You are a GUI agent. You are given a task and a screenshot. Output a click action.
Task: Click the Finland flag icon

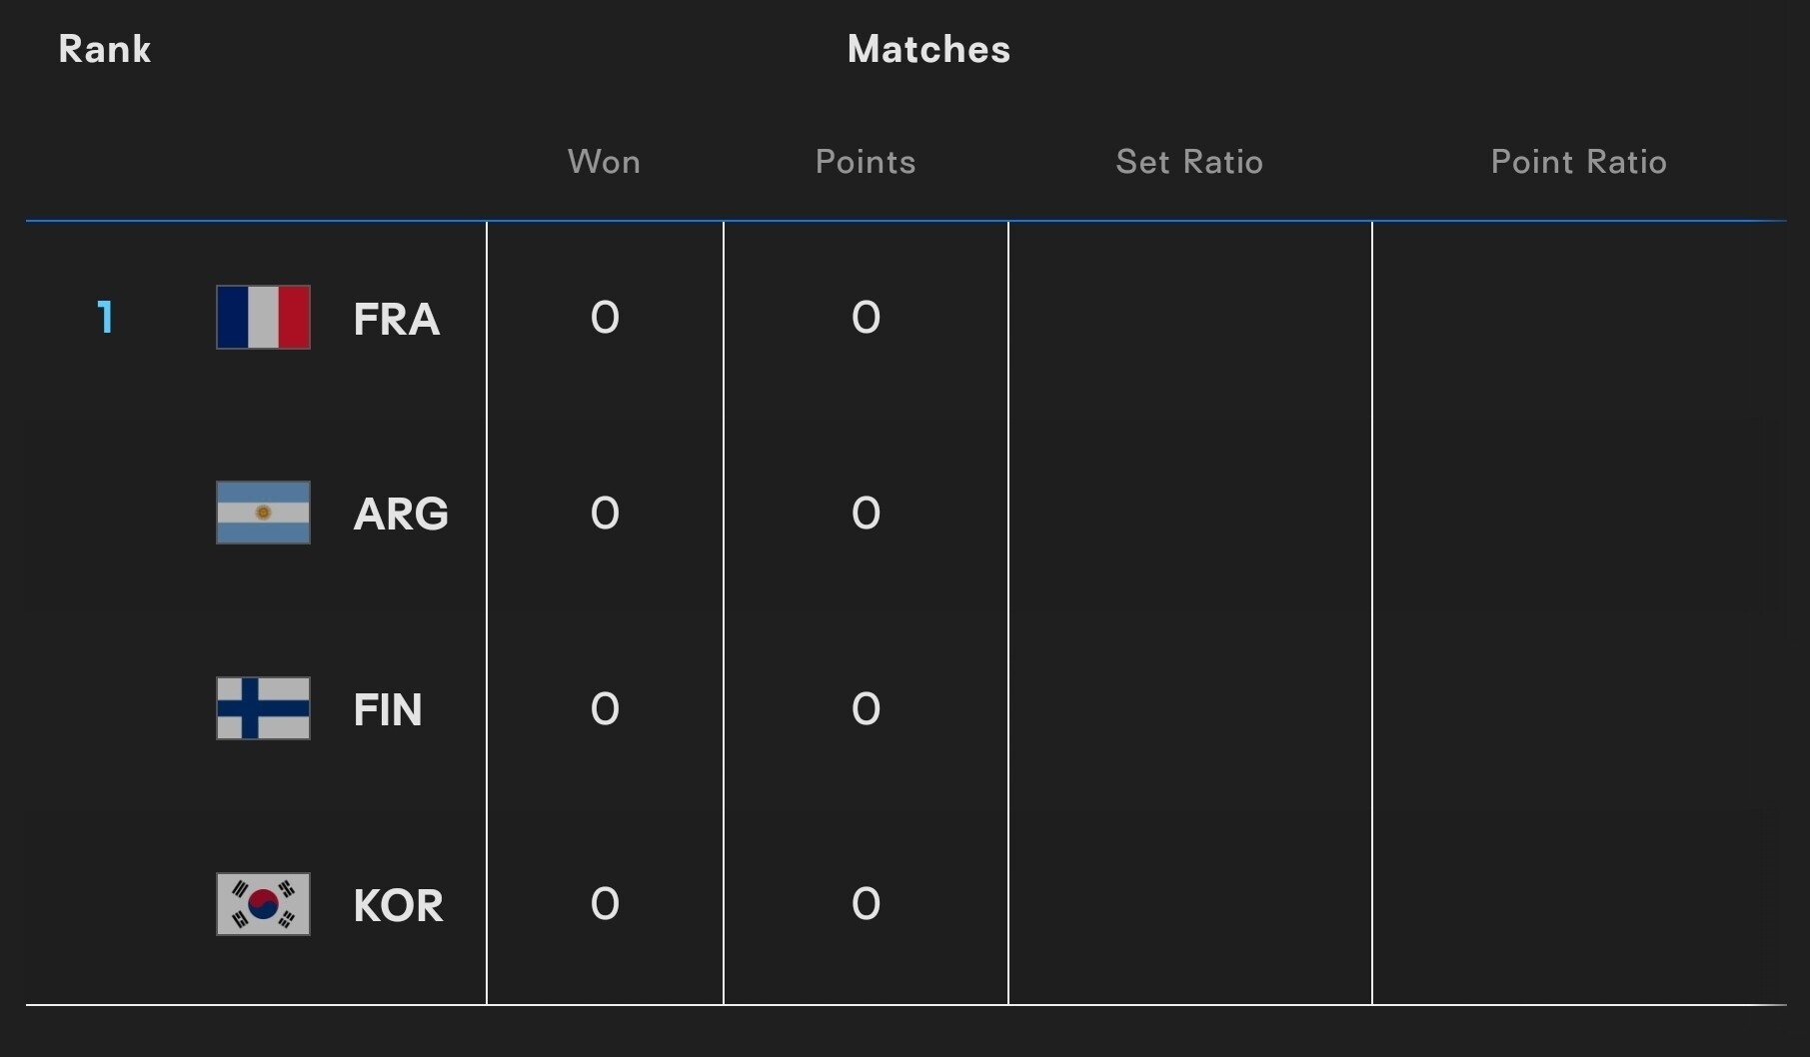(263, 708)
